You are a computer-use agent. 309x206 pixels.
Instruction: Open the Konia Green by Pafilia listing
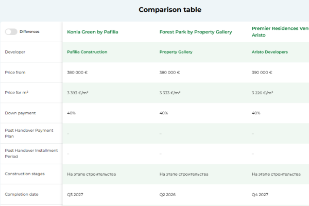[92, 32]
